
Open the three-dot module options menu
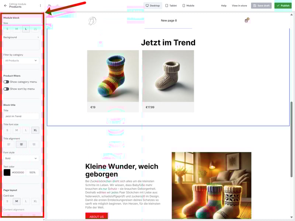pyautogui.click(x=40, y=6)
